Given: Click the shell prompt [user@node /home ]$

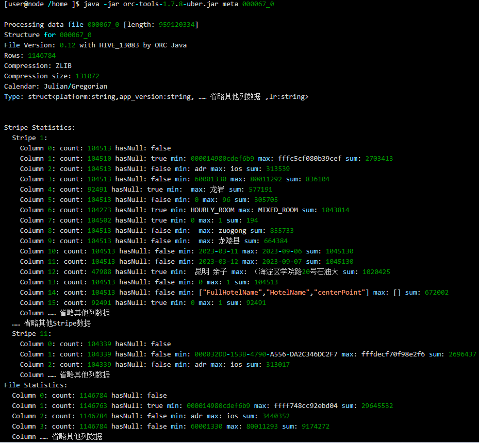Looking at the screenshot, I should pyautogui.click(x=42, y=4).
